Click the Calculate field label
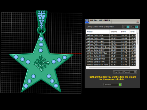The width and height of the screenshot is (147, 110). pyautogui.click(x=107, y=85)
